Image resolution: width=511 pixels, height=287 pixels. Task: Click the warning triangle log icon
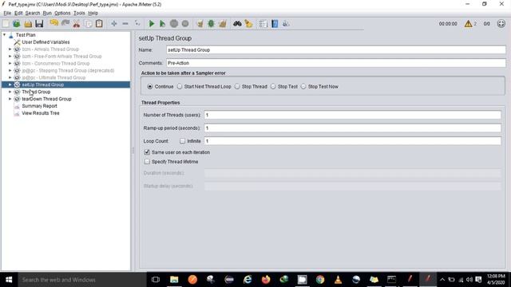tap(469, 23)
